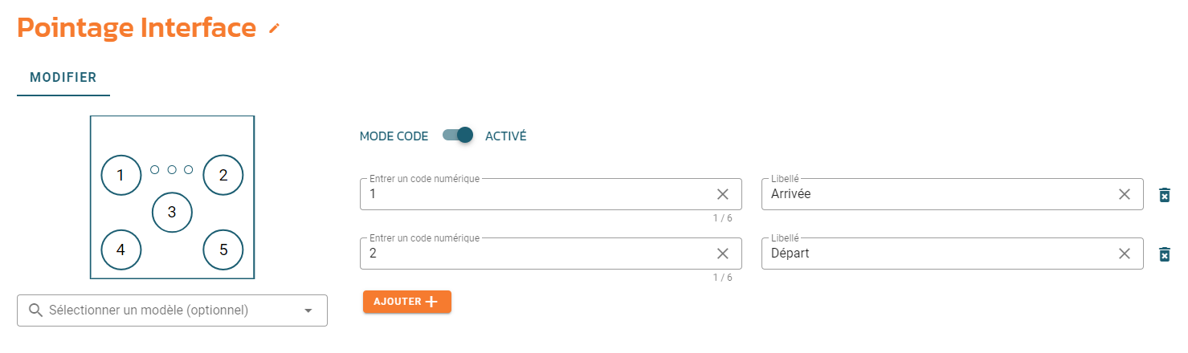This screenshot has width=1188, height=353.
Task: Switch to the Modifier tab
Action: [x=63, y=78]
